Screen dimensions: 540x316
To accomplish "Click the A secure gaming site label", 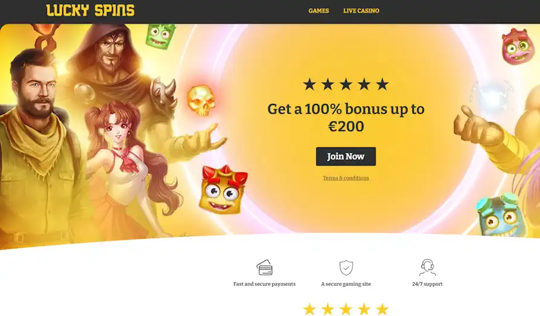I will click(346, 284).
